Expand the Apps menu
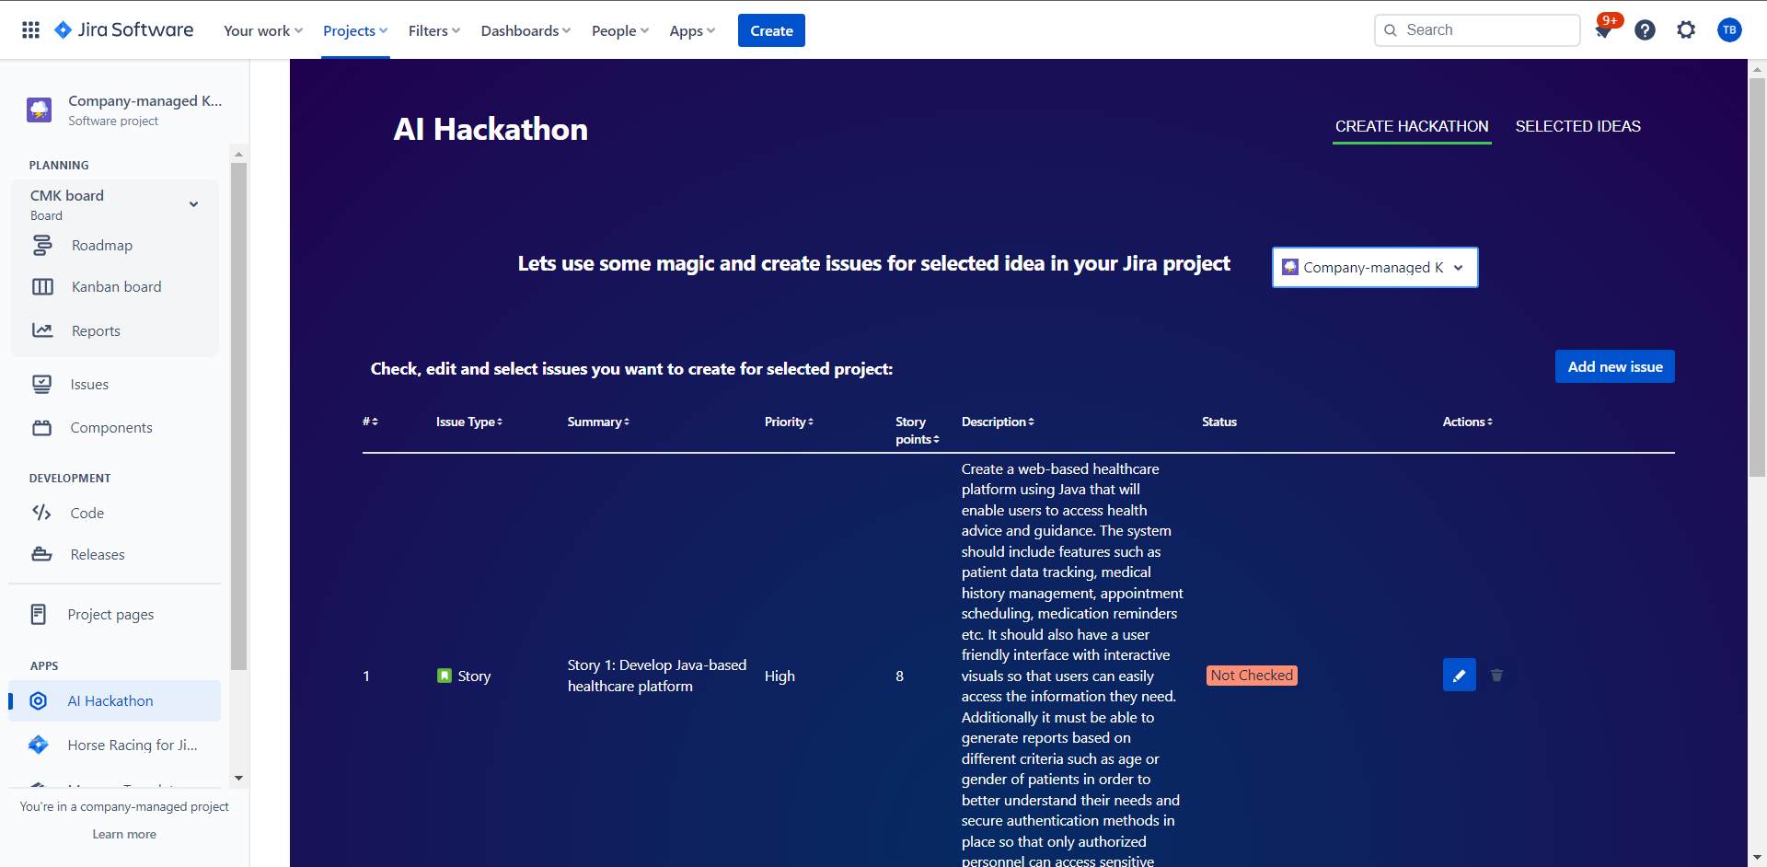This screenshot has height=867, width=1767. pyautogui.click(x=692, y=30)
